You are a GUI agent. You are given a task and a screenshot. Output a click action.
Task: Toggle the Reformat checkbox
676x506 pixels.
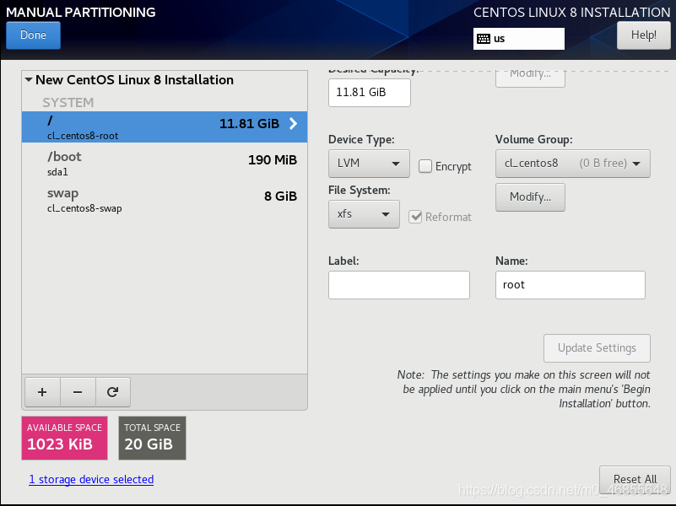[x=415, y=217]
